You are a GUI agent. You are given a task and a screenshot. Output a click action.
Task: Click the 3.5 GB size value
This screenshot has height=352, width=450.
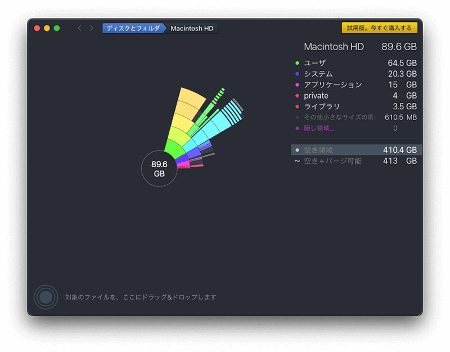(404, 106)
